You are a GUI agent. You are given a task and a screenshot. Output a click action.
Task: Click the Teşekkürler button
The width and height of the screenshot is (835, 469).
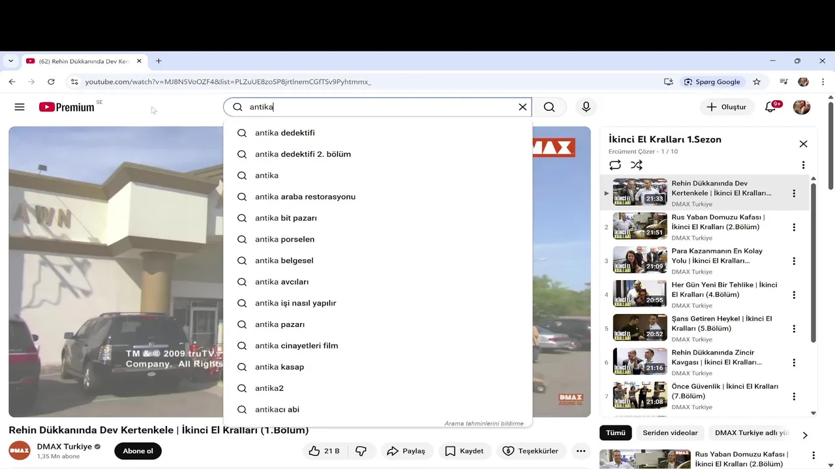point(530,451)
